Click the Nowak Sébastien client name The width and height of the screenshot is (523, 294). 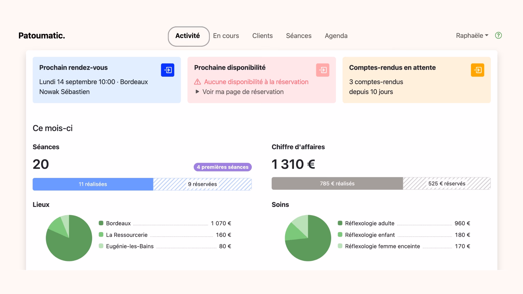pyautogui.click(x=64, y=92)
